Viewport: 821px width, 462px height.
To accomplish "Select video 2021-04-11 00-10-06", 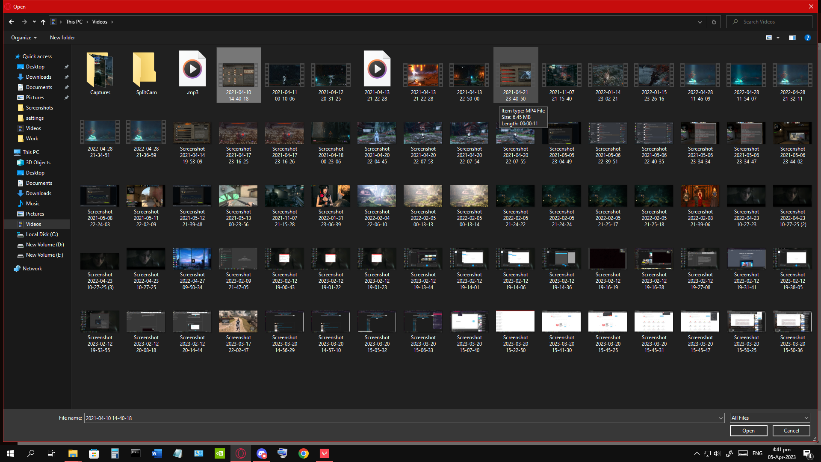I will 285,81.
